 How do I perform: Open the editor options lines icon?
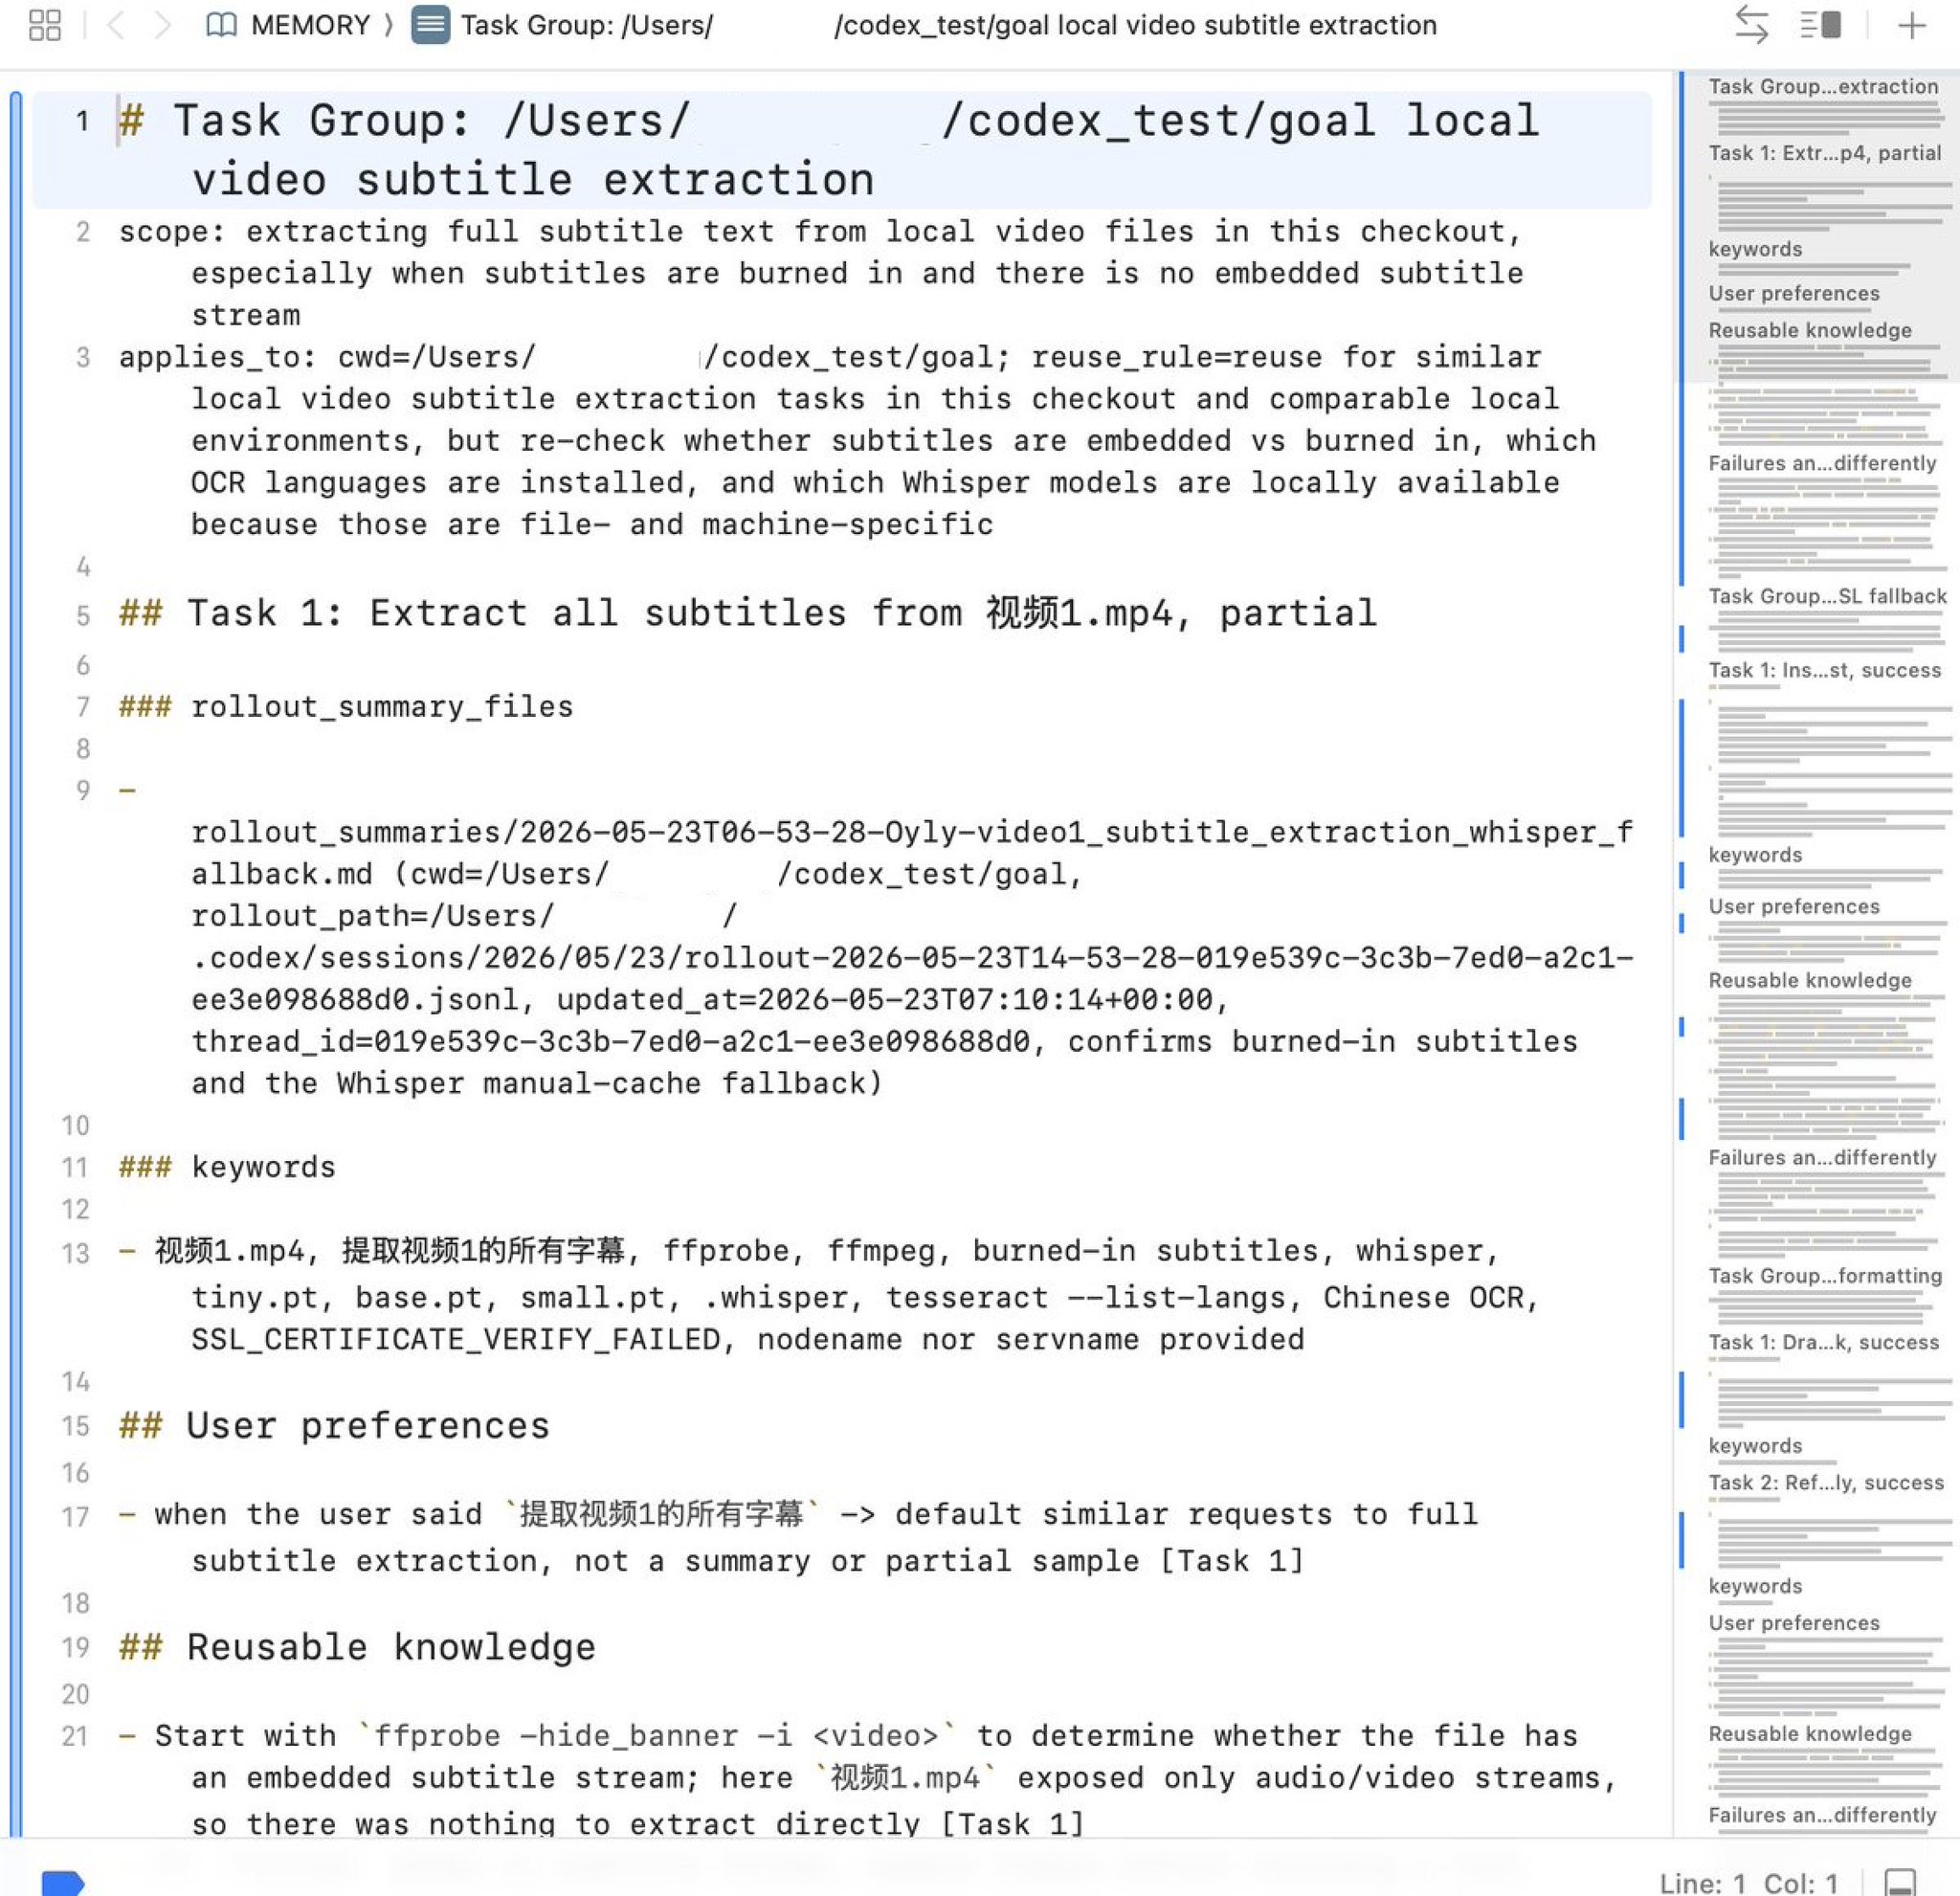(1821, 25)
